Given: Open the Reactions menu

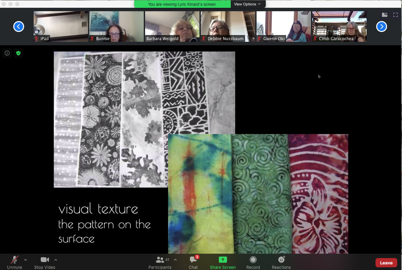Looking at the screenshot, I should pos(281,262).
